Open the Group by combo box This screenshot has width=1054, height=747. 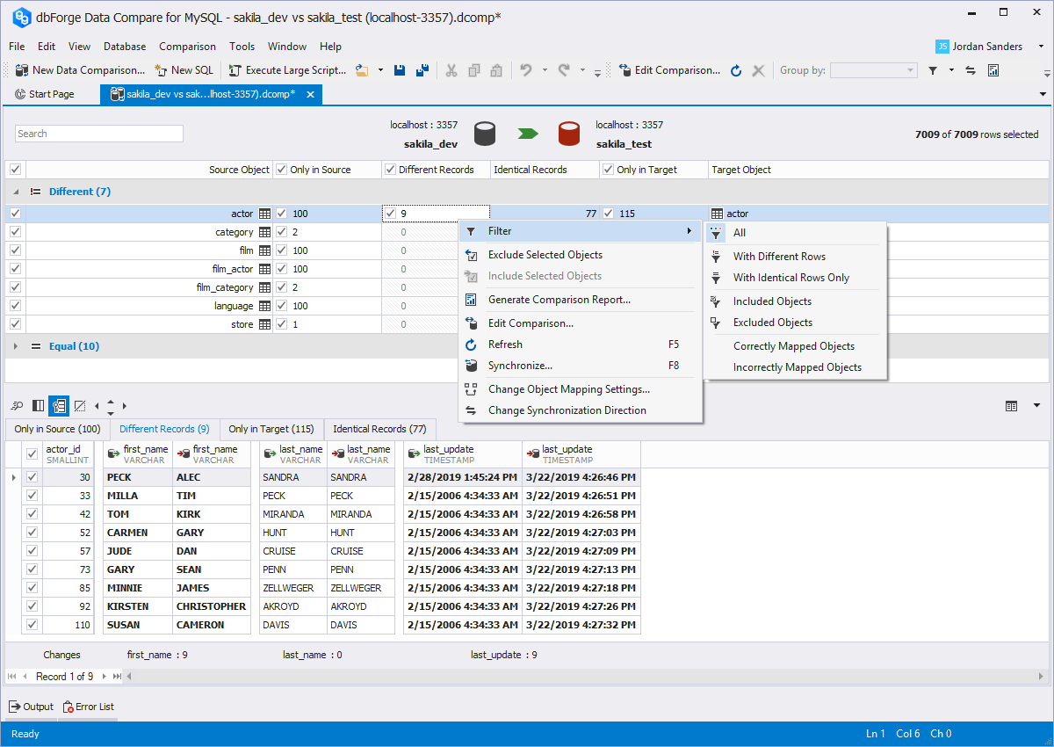coord(873,70)
